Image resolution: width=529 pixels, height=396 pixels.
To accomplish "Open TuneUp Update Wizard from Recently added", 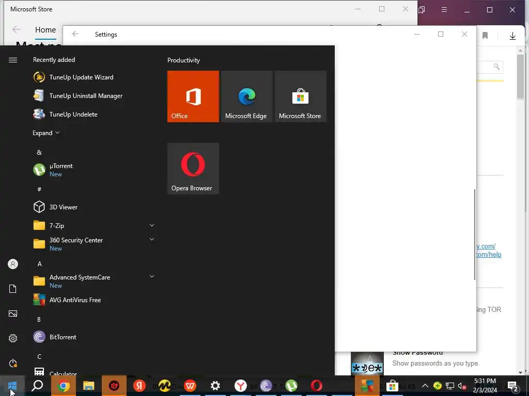I will [81, 77].
